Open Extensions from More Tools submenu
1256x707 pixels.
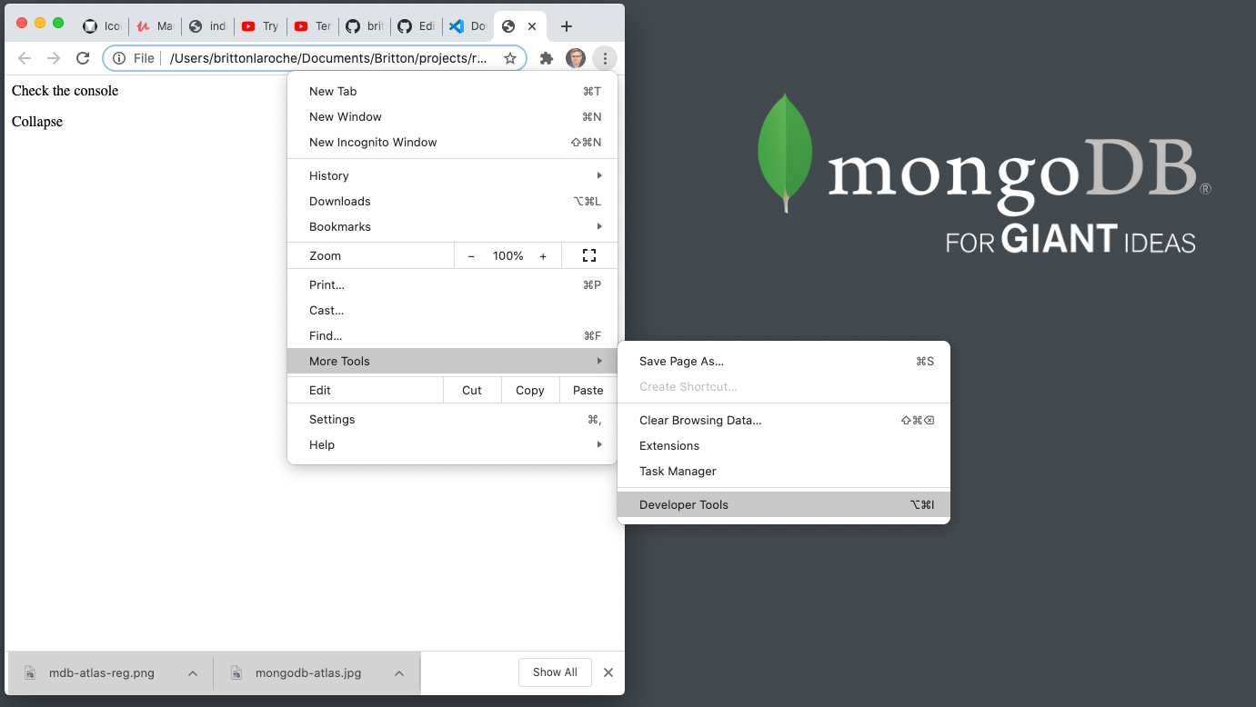click(x=784, y=445)
